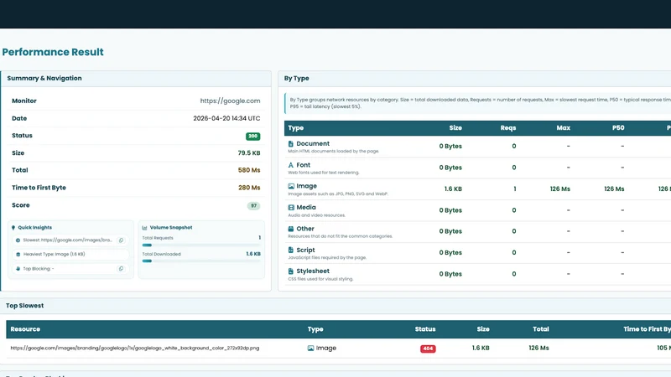
Task: Click Total Downloaded 1.6 KB value
Action: (x=253, y=254)
